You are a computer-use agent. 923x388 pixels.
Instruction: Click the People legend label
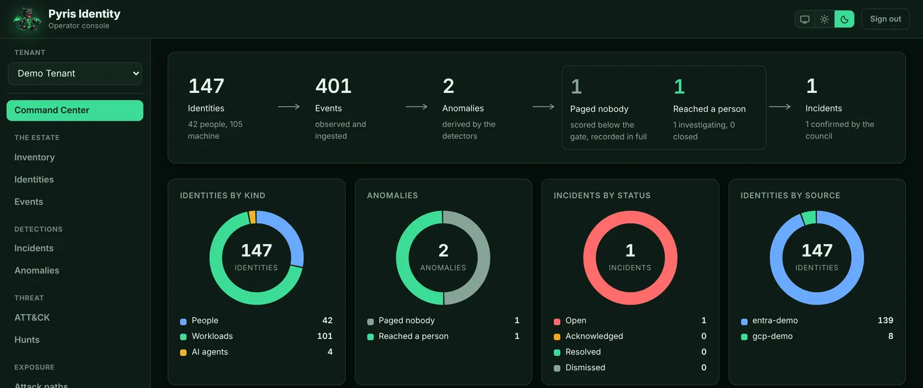pos(205,321)
